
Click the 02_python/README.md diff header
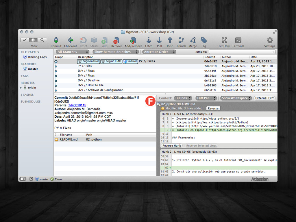click(178, 104)
